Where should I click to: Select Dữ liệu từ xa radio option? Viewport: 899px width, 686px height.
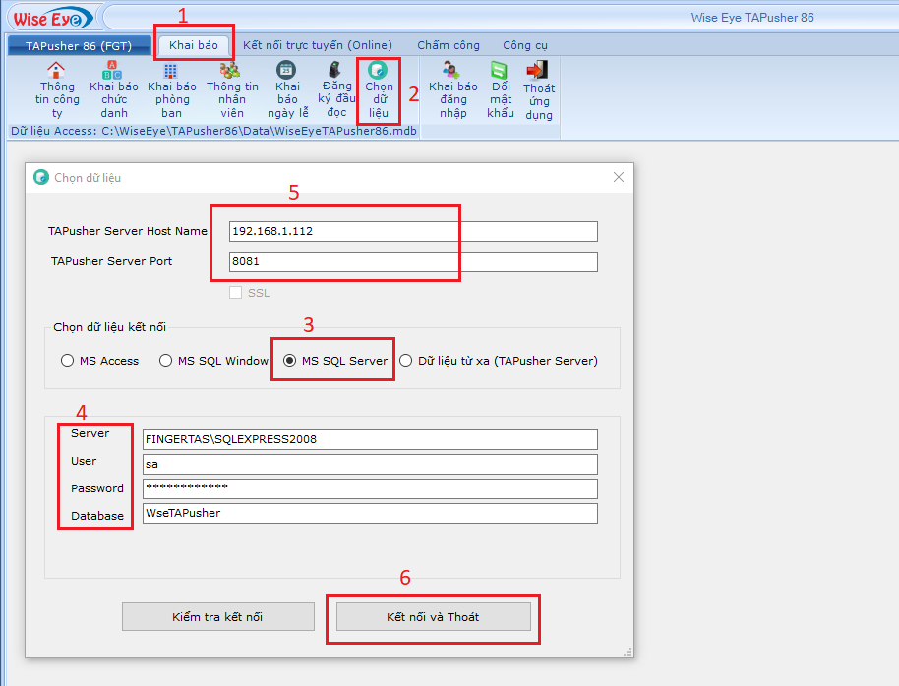(x=405, y=361)
